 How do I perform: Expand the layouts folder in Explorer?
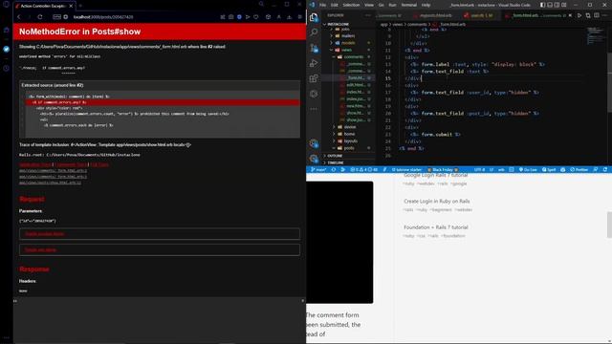tap(351, 141)
